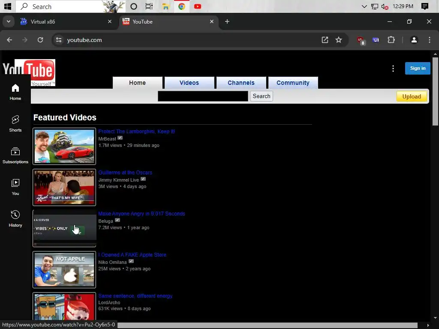The height and width of the screenshot is (329, 439).
Task: Open Chrome profile icon
Action: pyautogui.click(x=414, y=40)
